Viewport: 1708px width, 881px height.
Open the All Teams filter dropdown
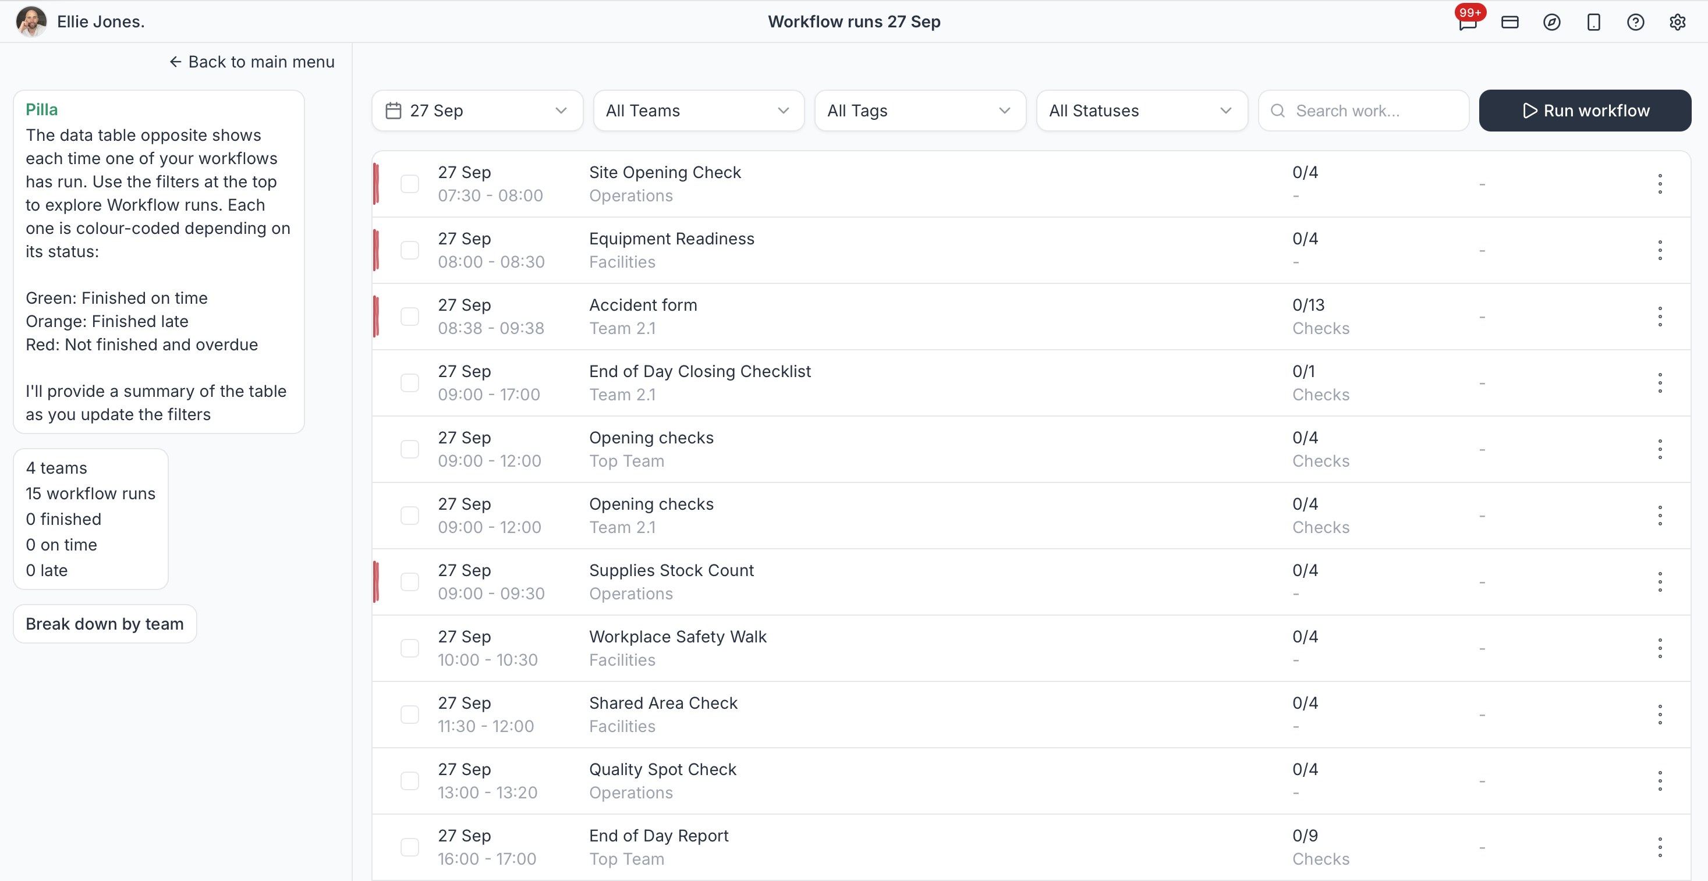click(698, 111)
